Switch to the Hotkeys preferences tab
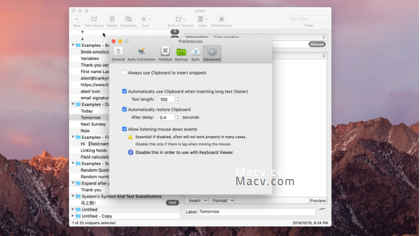The height and width of the screenshot is (236, 420). click(165, 54)
